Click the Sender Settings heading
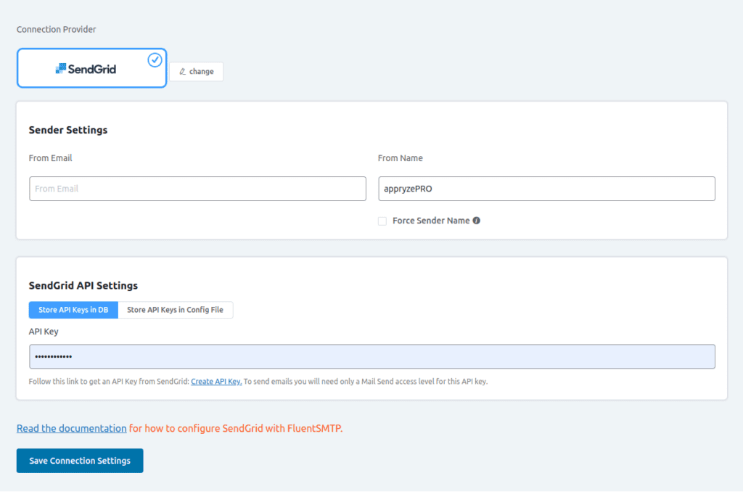 click(x=68, y=130)
